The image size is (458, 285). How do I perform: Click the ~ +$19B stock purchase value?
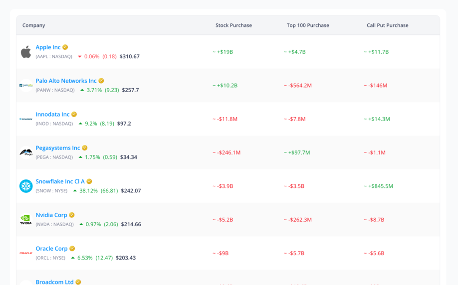coord(223,52)
